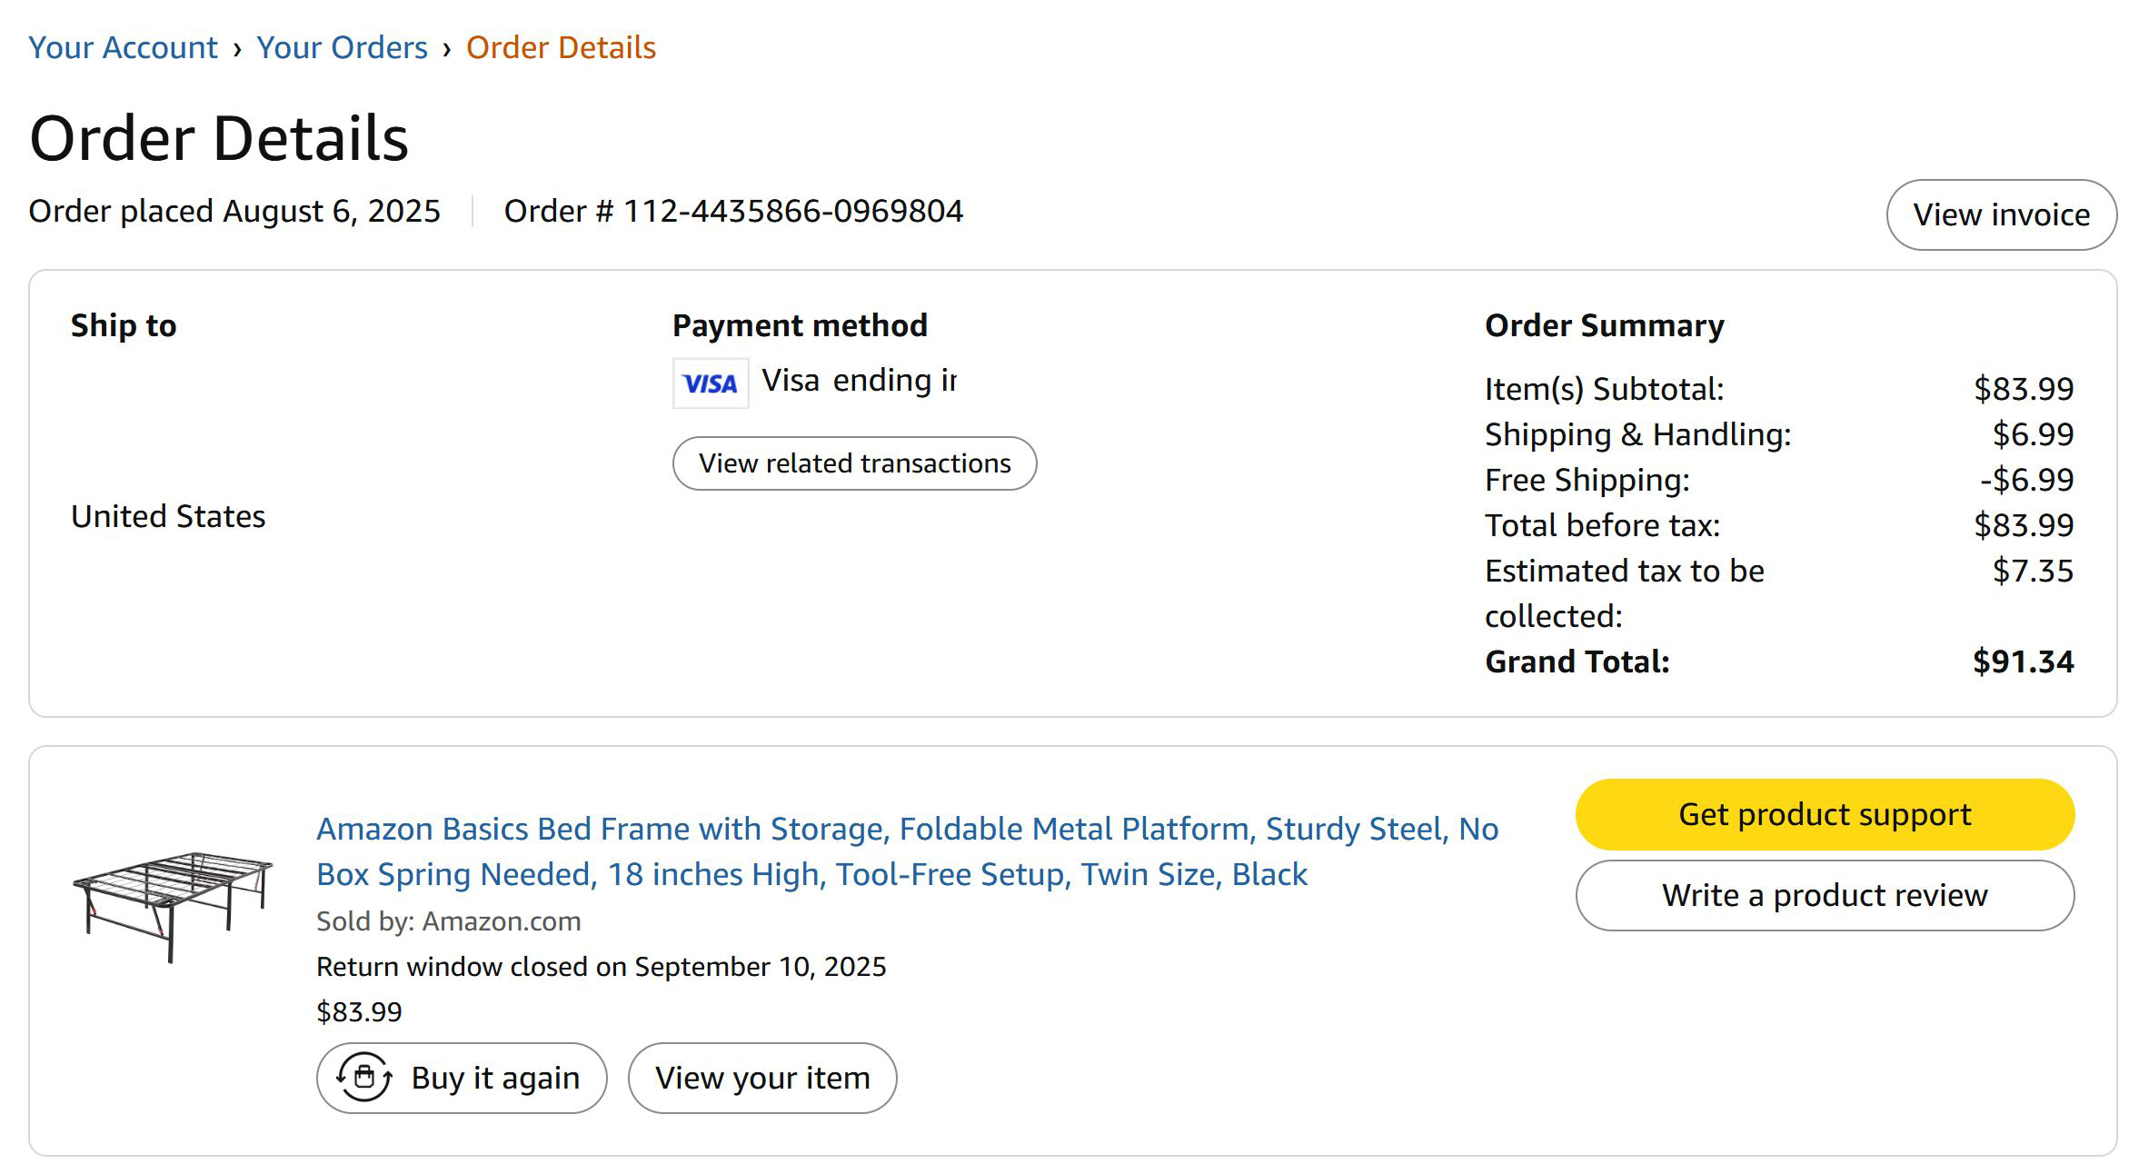Open the bed frame product thumbnail
Screen dimensions: 2129x1174
tap(173, 905)
